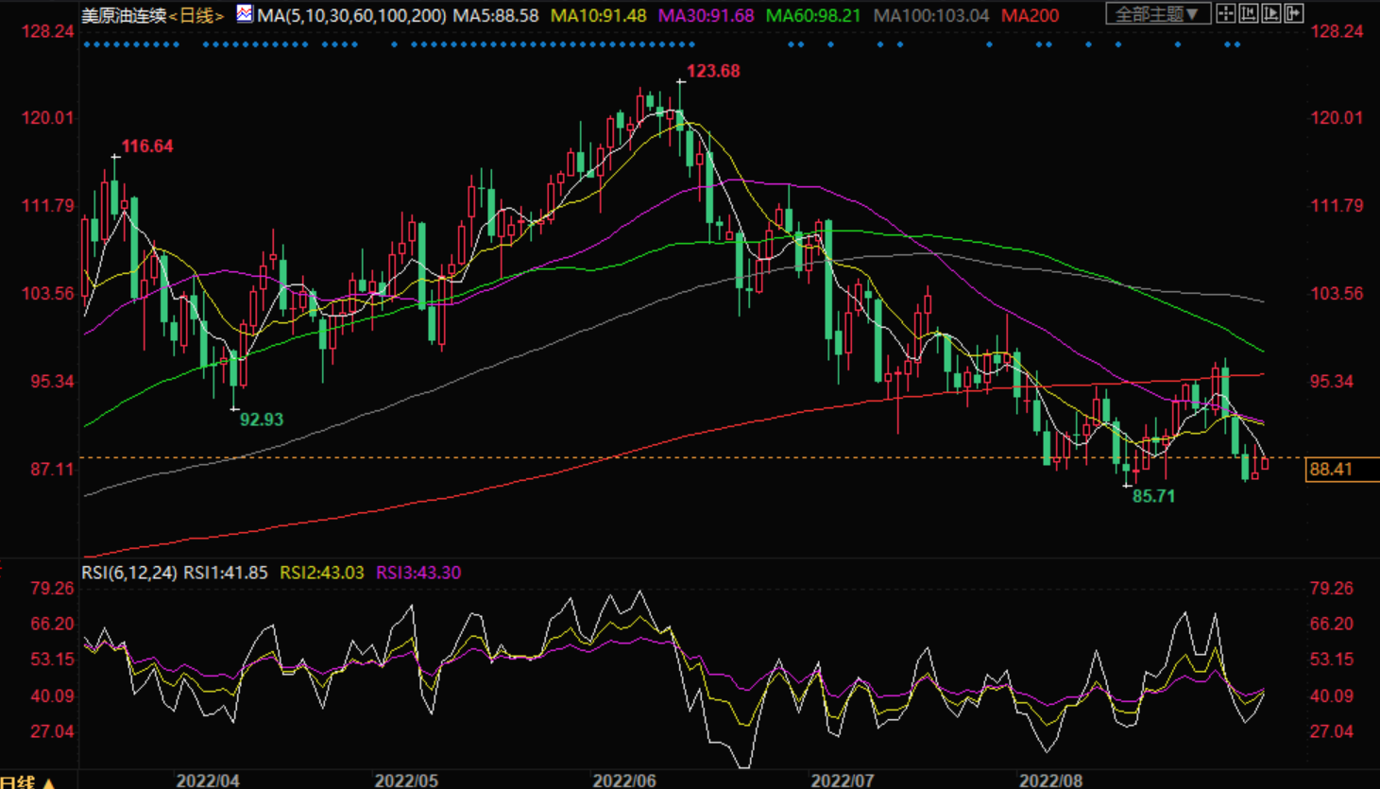This screenshot has height=789, width=1380.
Task: Toggle the MA10:91.48 yellow line label
Action: [x=598, y=16]
